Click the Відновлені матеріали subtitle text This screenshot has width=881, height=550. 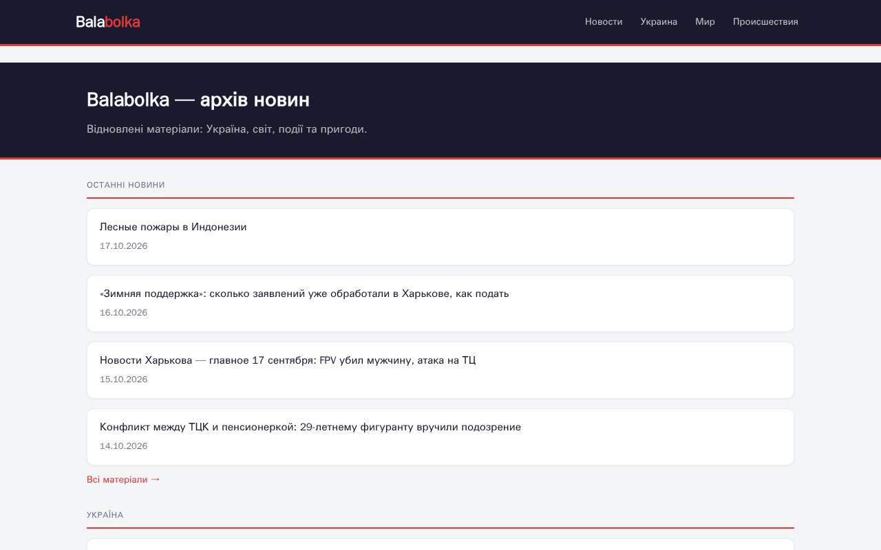pyautogui.click(x=227, y=129)
